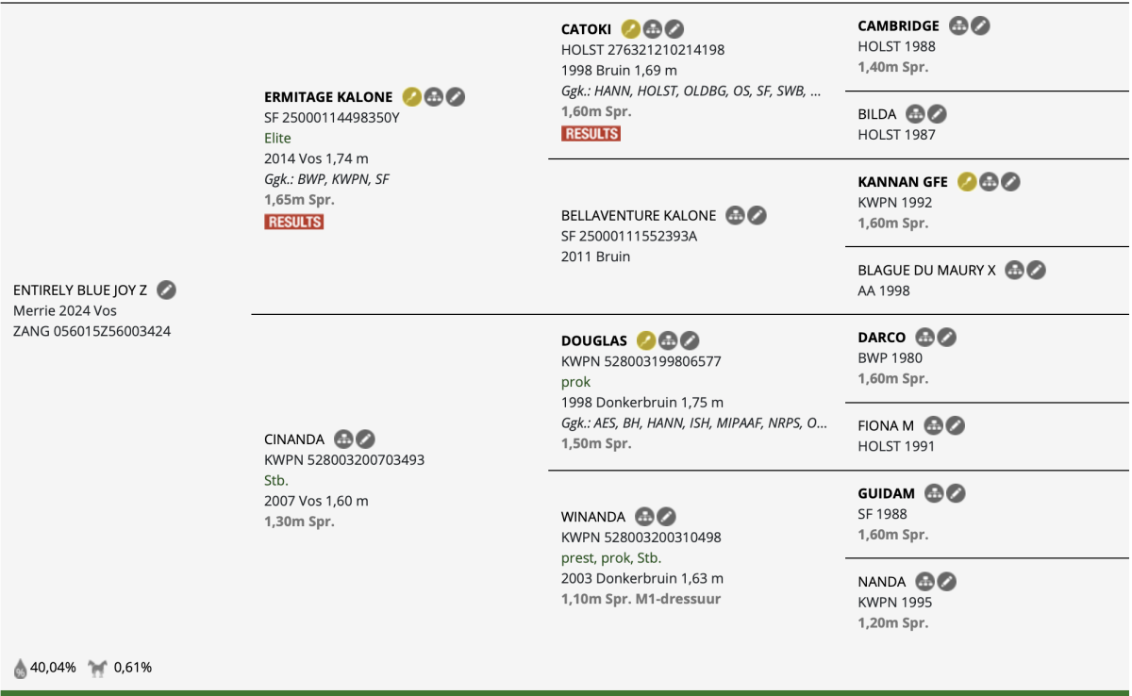Open the gold stallion icon next to CATOKI

coord(631,29)
